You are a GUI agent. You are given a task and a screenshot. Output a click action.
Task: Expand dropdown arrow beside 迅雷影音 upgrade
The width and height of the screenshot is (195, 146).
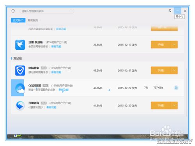[x=174, y=106]
